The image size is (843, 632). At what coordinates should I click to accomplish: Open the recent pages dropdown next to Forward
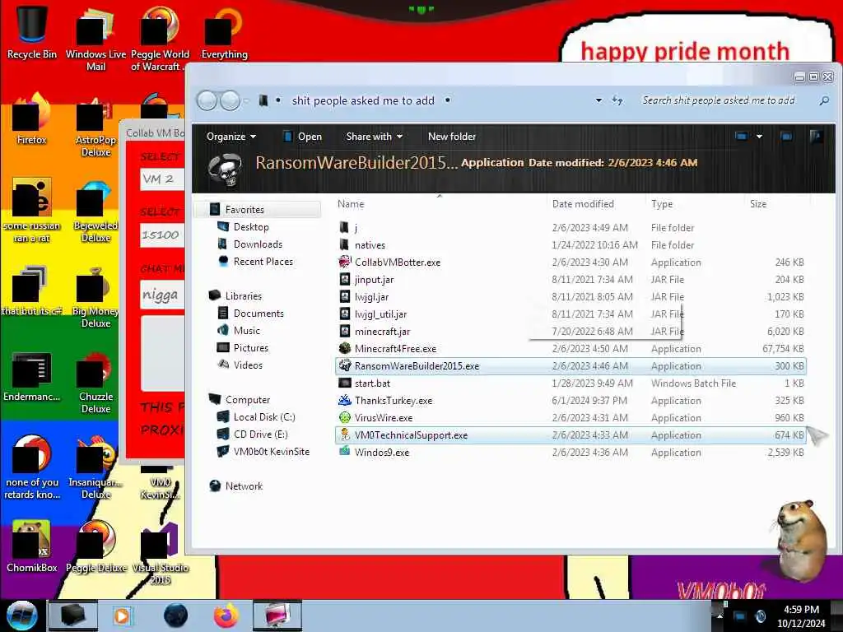(246, 100)
